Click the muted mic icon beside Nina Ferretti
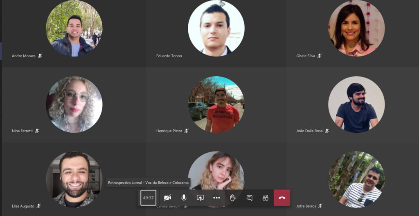 (x=37, y=131)
